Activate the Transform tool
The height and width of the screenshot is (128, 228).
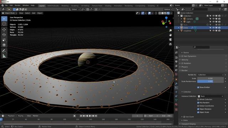[4, 45]
